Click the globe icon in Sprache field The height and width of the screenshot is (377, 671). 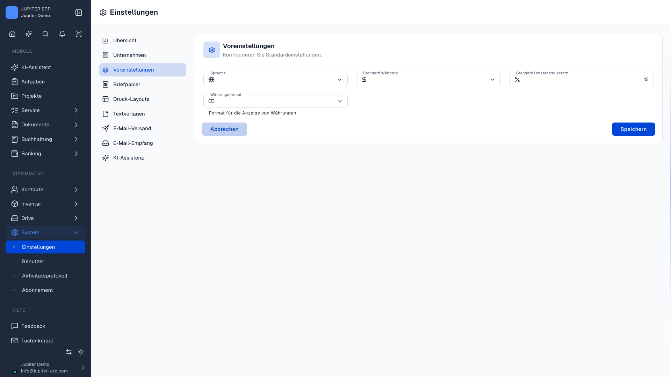[211, 80]
